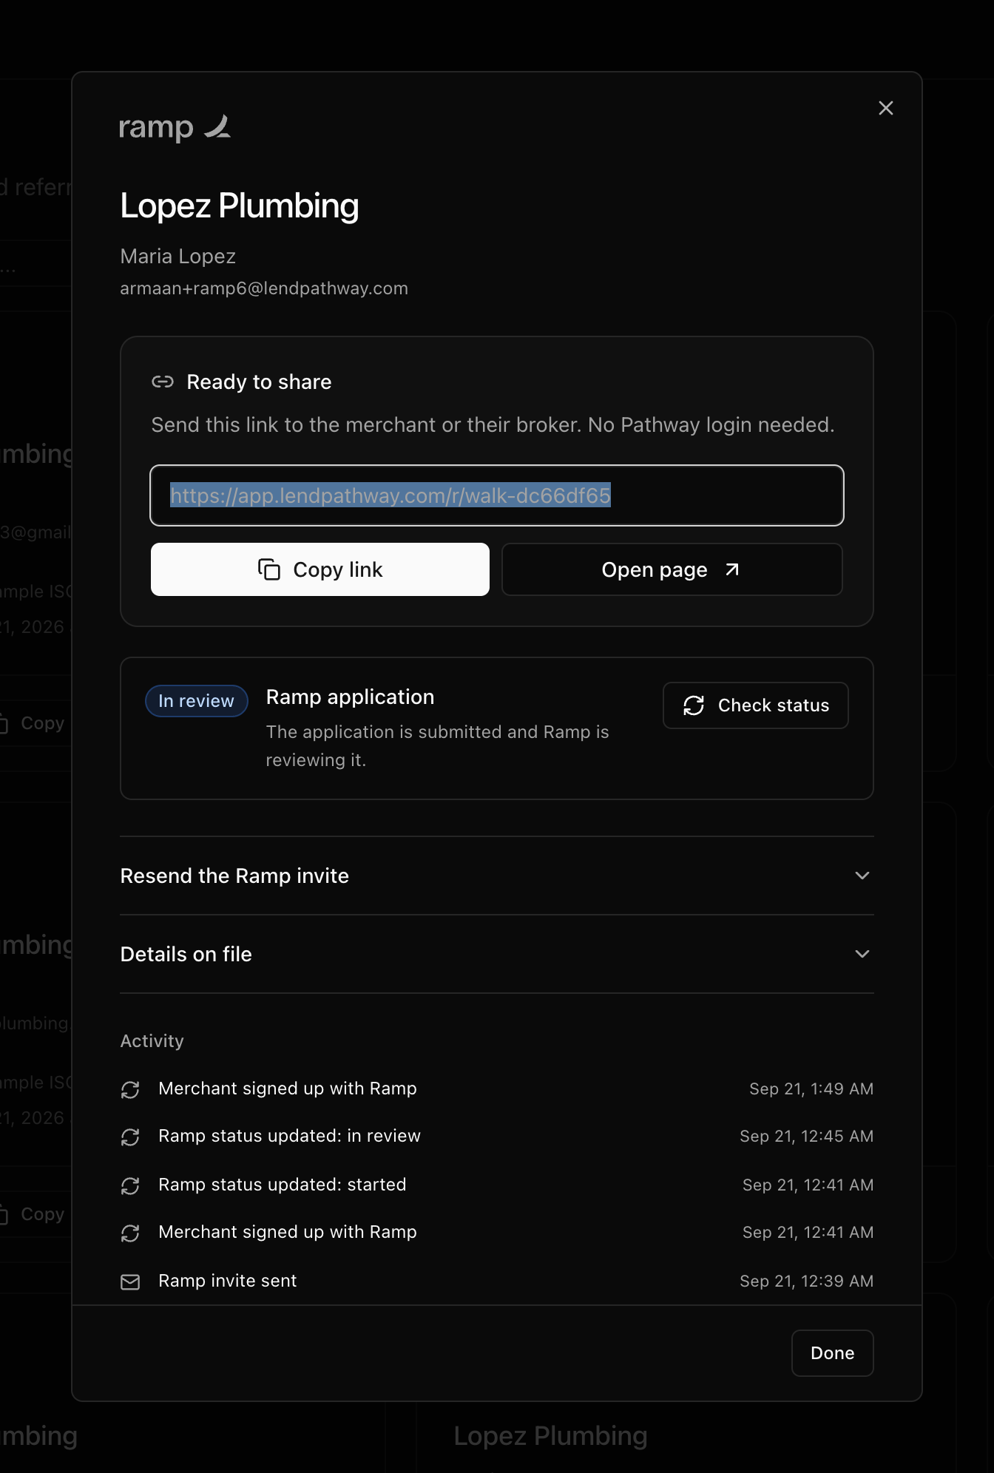Image resolution: width=994 pixels, height=1473 pixels.
Task: Expand Resend the Ramp invite section
Action: pos(497,876)
